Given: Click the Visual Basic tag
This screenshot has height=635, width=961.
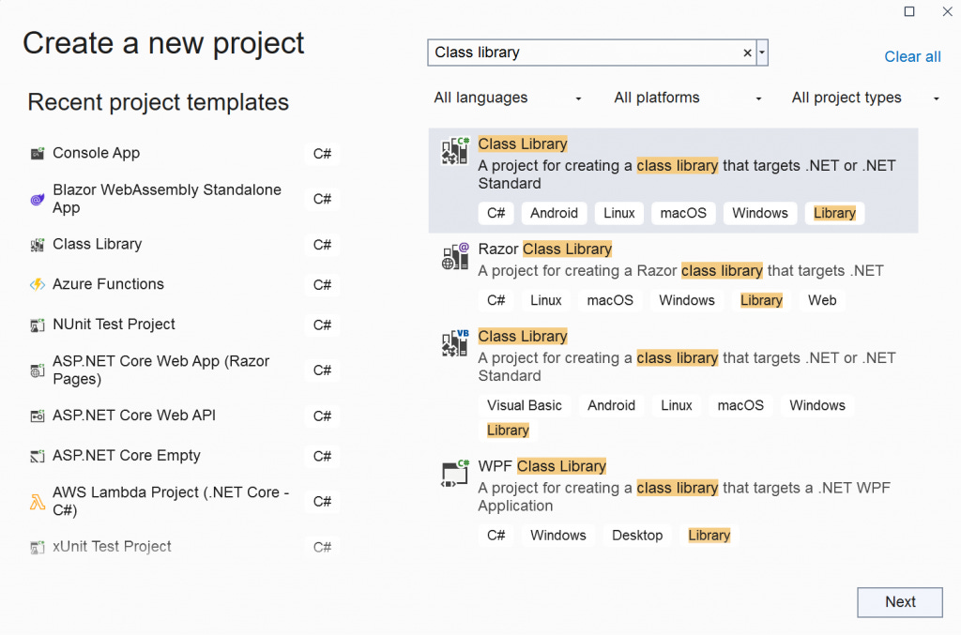Looking at the screenshot, I should coord(524,405).
